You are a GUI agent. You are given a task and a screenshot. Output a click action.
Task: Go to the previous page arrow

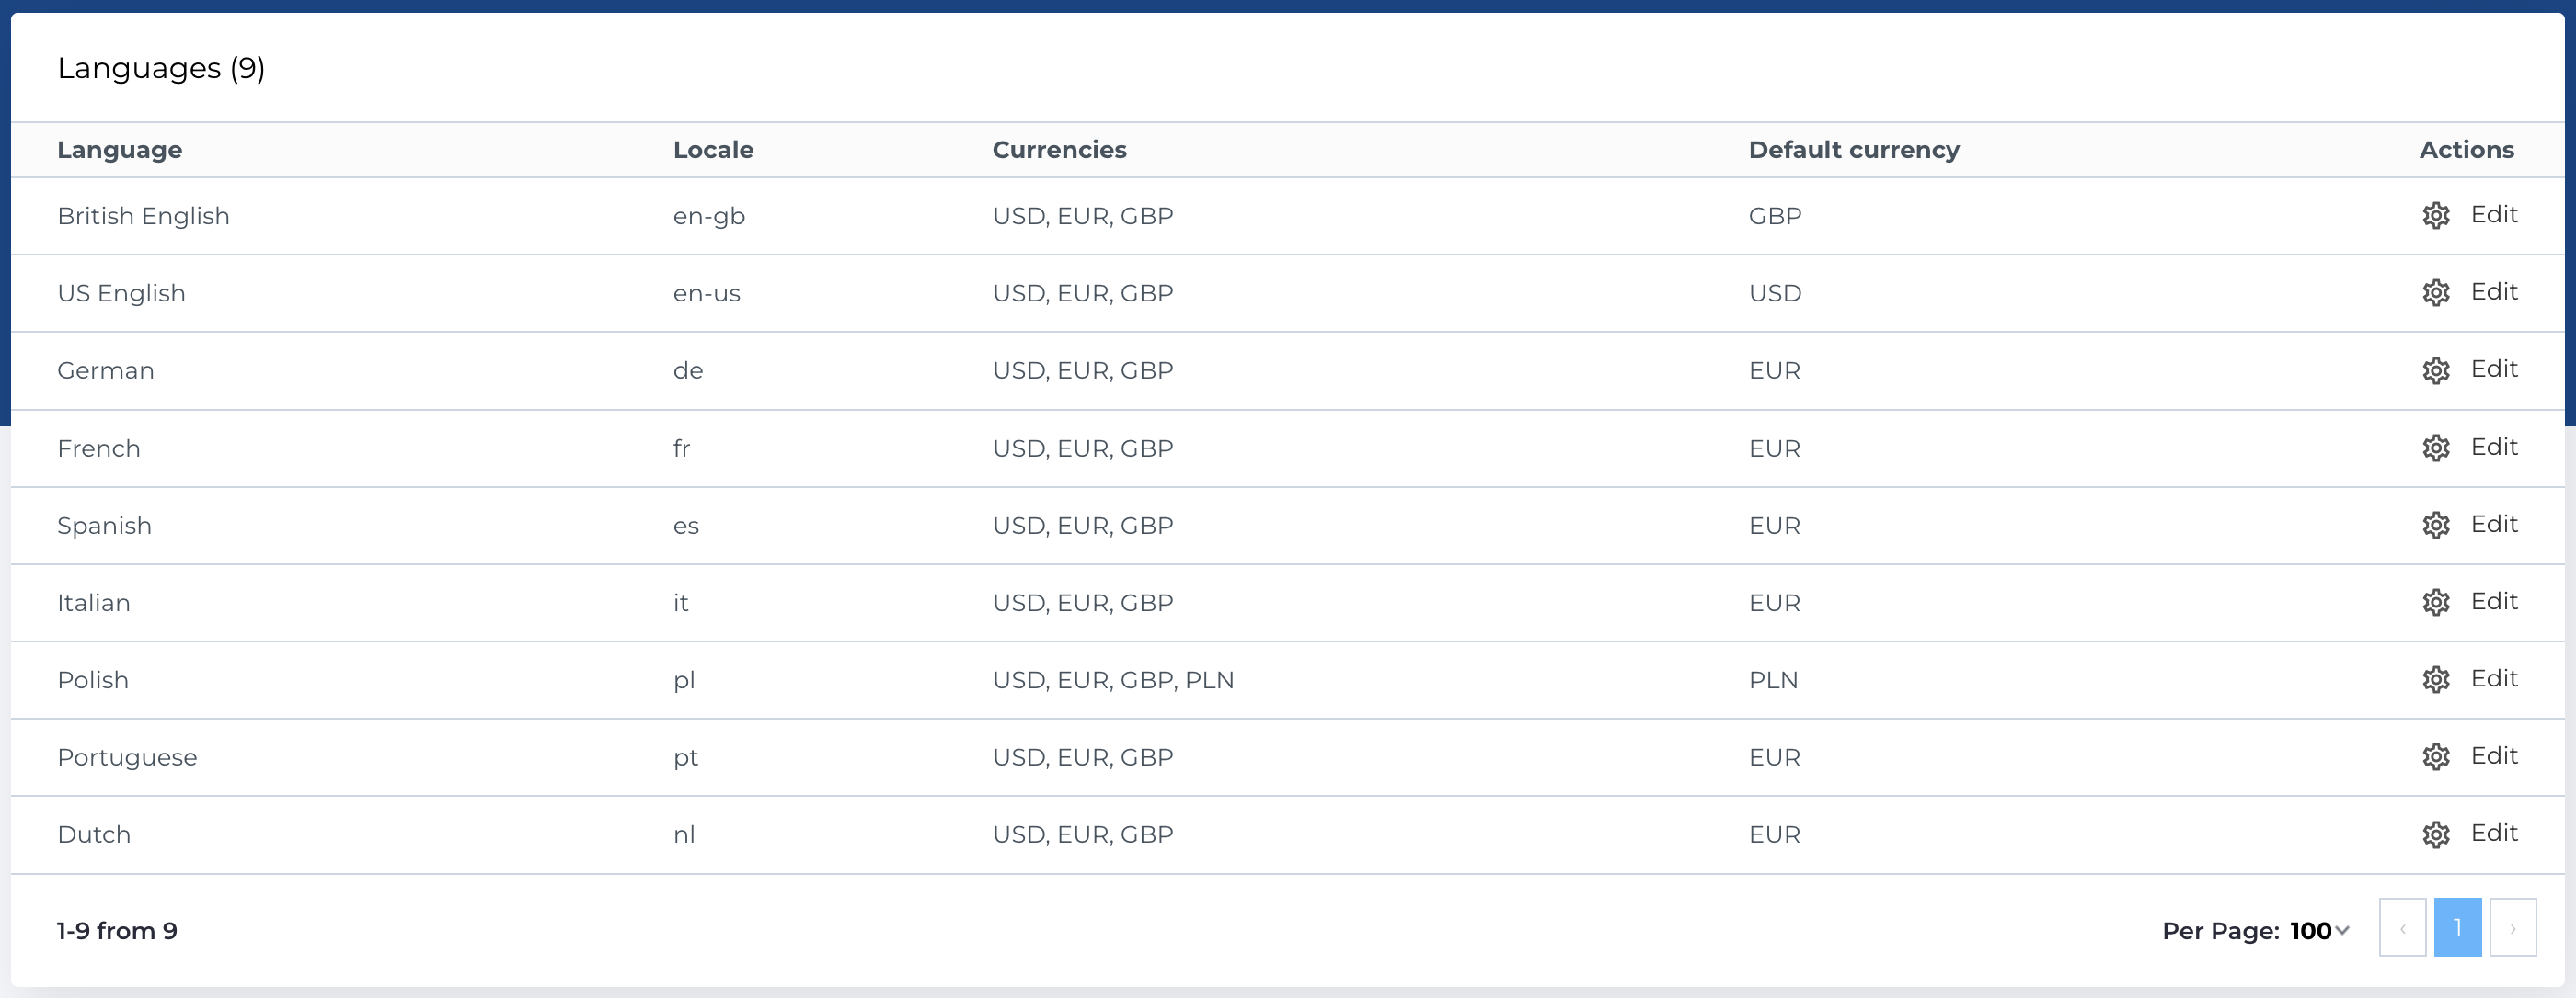[2402, 928]
